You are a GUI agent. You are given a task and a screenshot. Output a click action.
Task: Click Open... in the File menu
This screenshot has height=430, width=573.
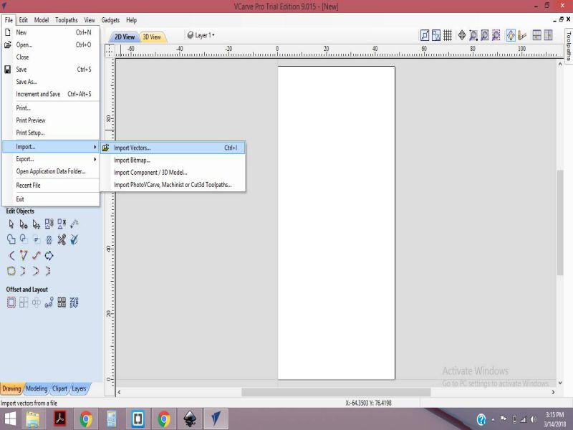point(51,44)
